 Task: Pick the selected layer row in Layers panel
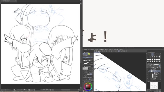click(155, 71)
